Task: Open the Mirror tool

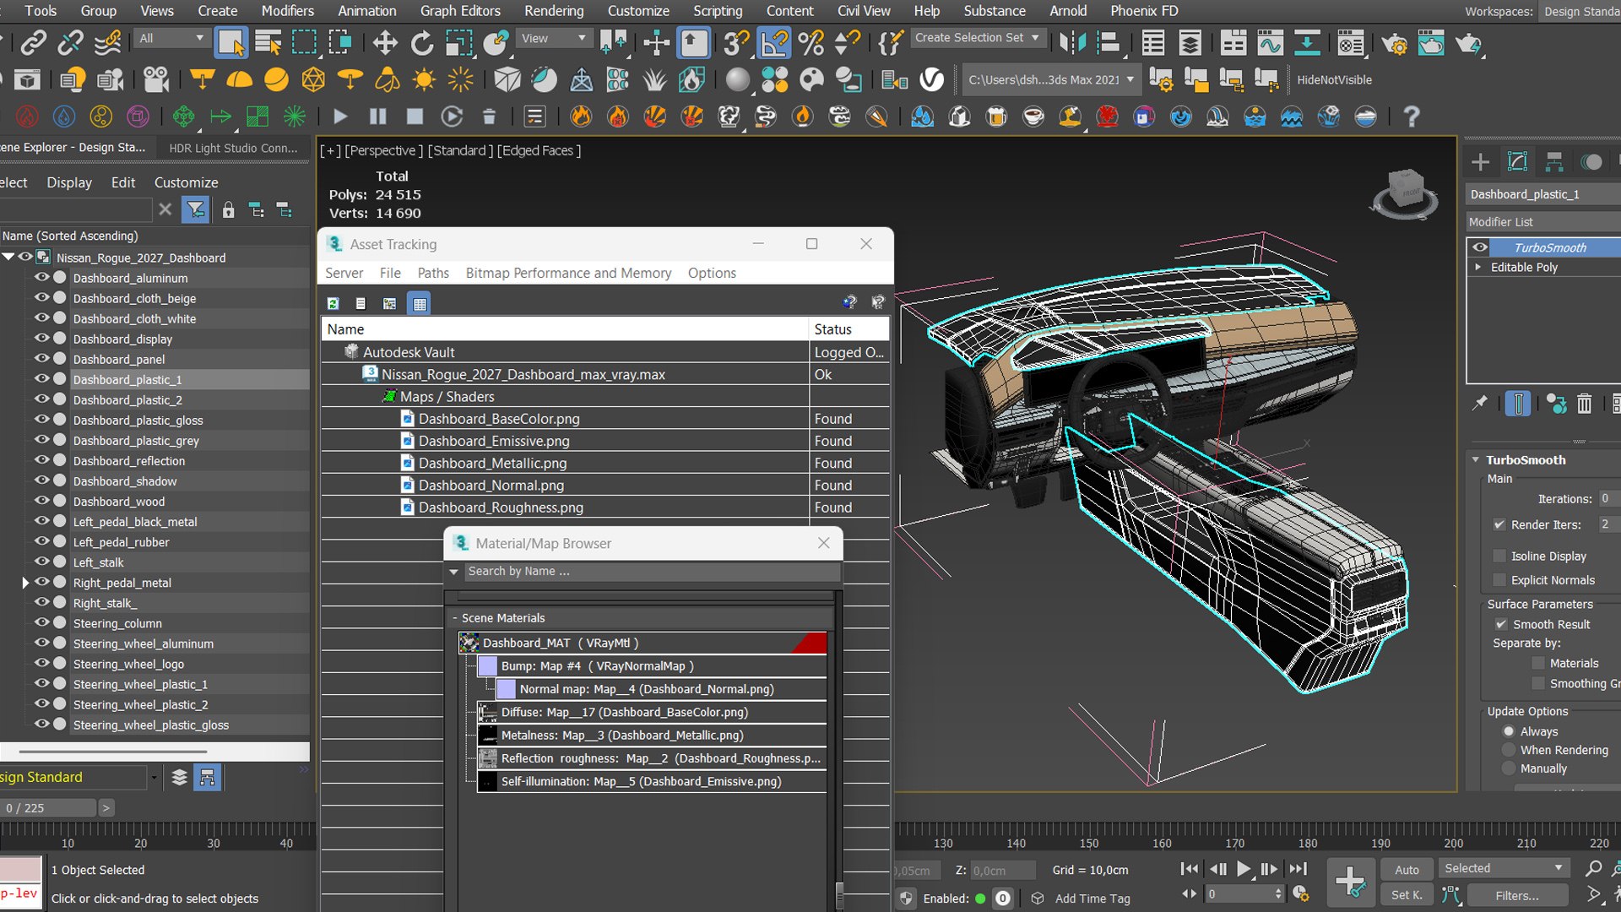Action: click(x=1072, y=42)
